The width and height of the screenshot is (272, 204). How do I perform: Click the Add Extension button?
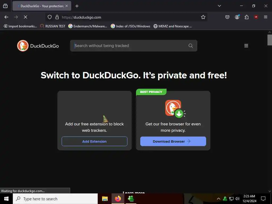click(x=95, y=141)
